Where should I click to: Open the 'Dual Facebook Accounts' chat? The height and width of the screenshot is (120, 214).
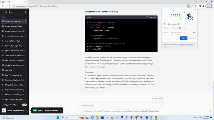click(x=14, y=100)
